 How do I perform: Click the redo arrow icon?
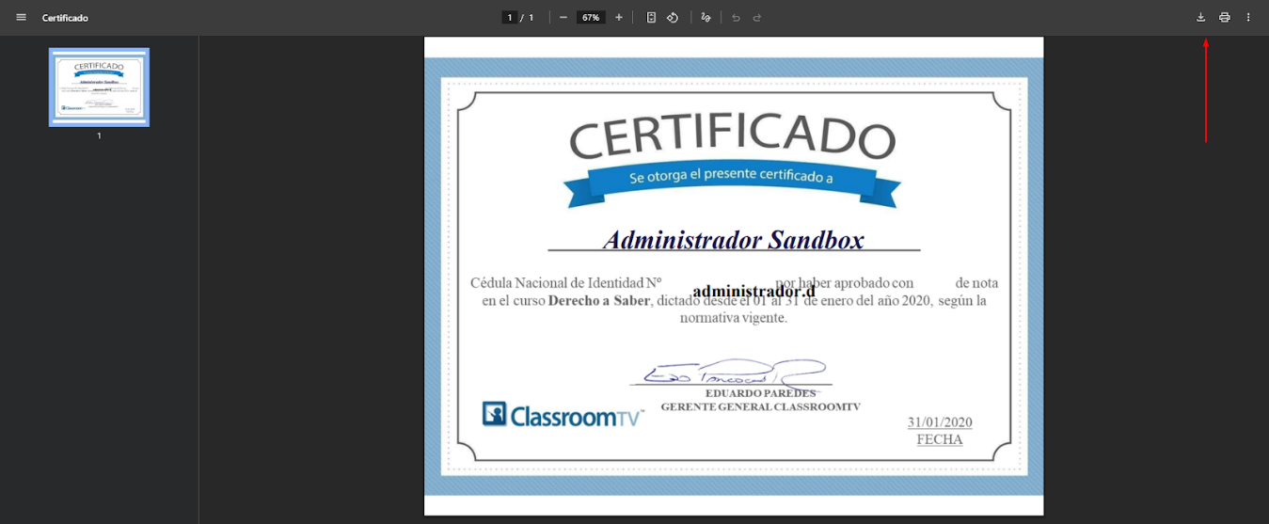(757, 17)
